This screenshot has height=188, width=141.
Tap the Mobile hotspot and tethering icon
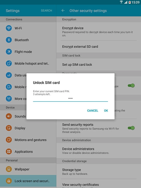point(9,63)
